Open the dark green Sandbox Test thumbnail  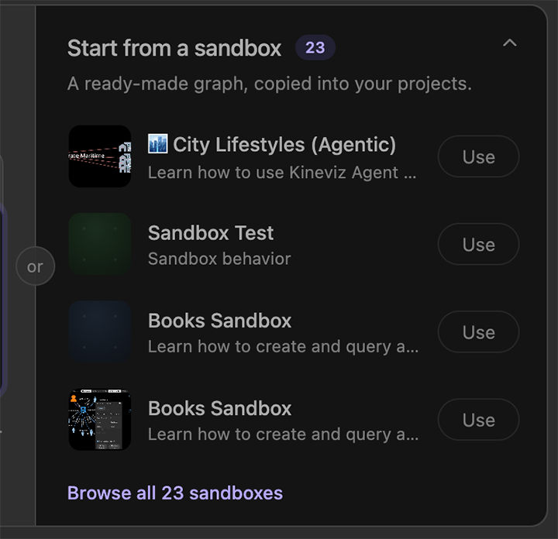[x=100, y=244]
